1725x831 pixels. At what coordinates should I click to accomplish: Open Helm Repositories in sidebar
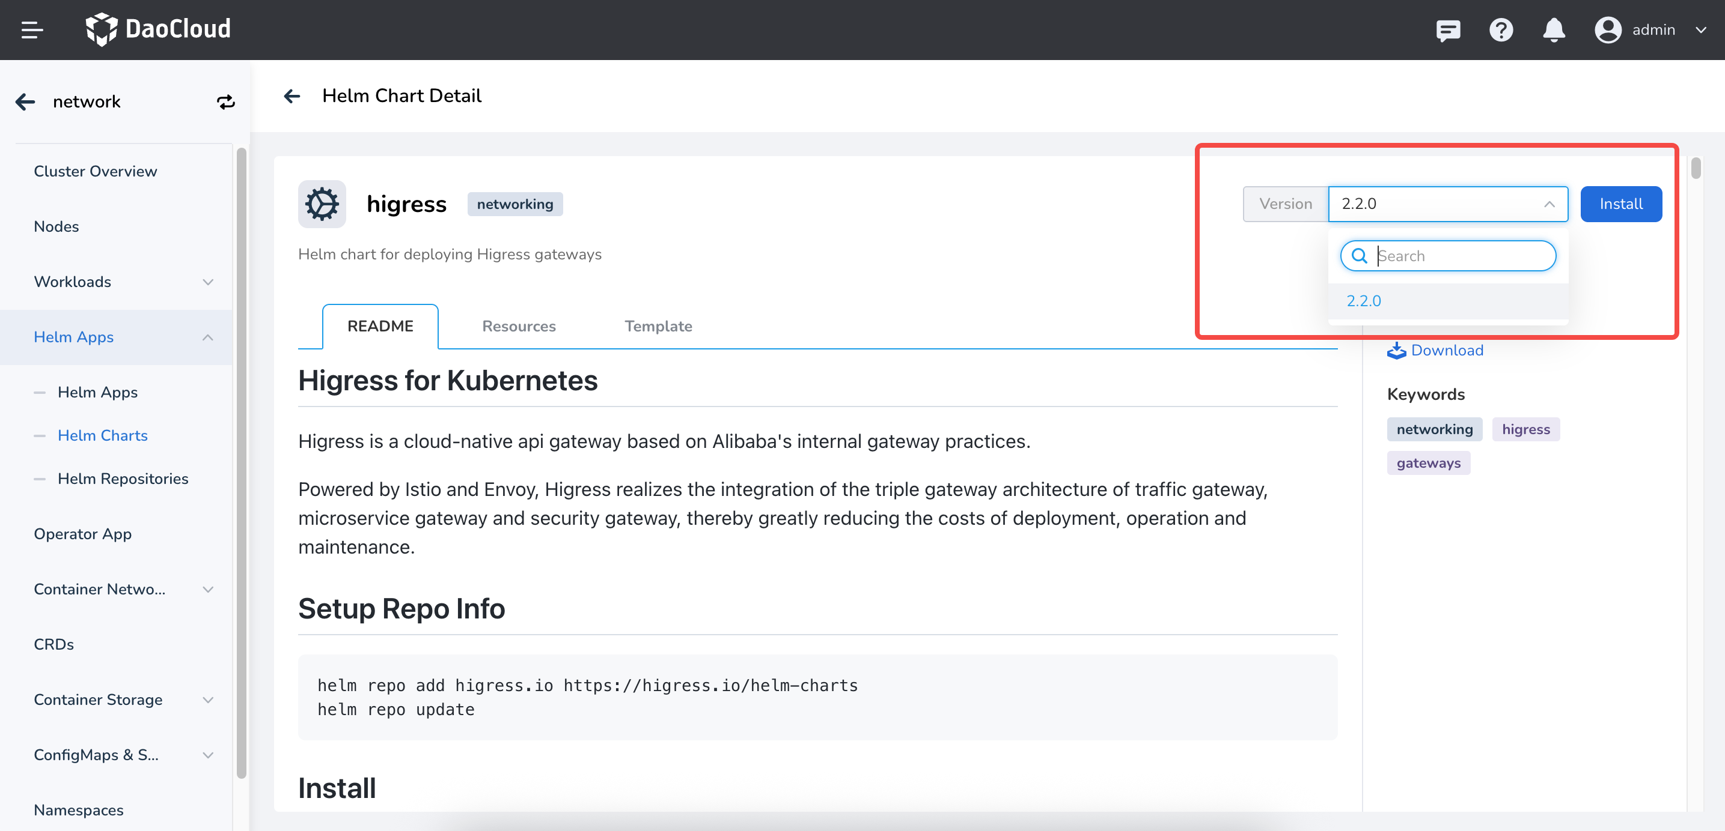(123, 479)
